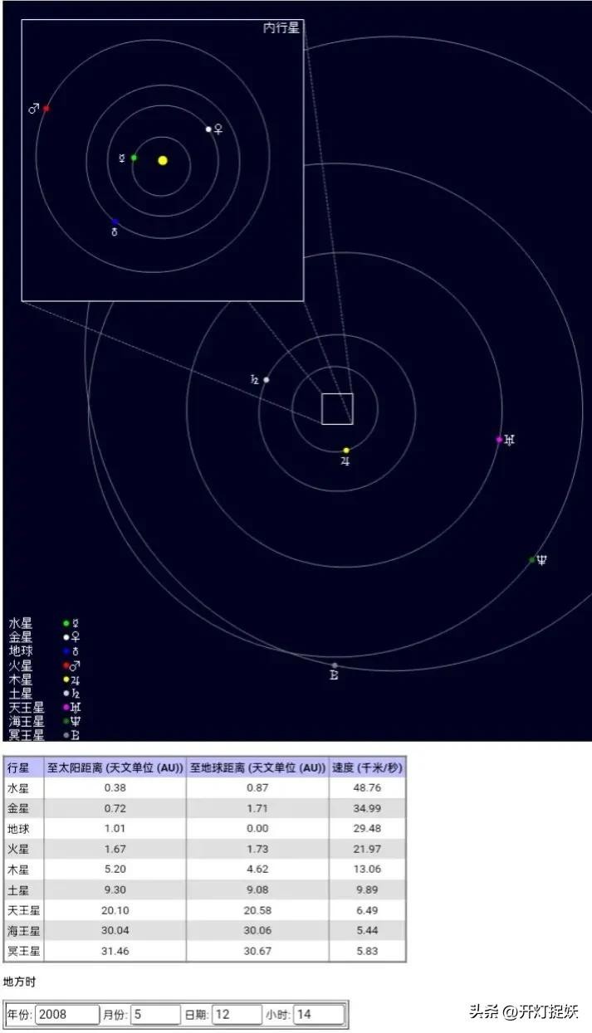Click the red Mars swatch in the legend
This screenshot has height=1033, width=592.
(x=66, y=665)
